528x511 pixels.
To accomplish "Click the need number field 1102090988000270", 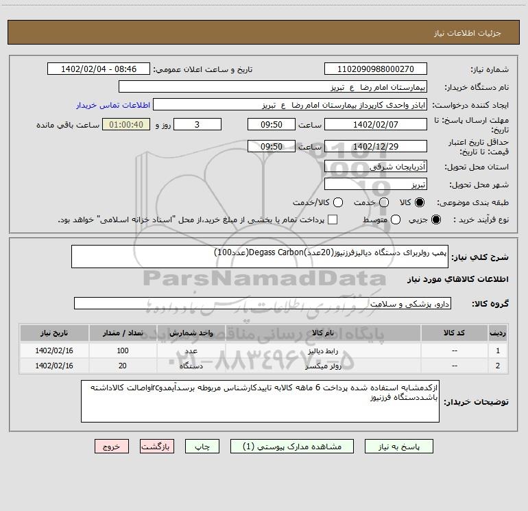I will click(376, 69).
